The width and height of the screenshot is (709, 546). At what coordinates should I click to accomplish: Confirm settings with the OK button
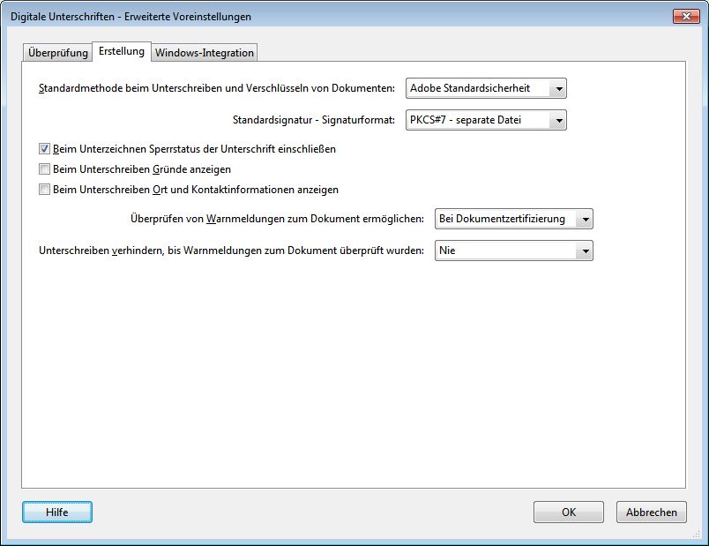click(x=569, y=512)
